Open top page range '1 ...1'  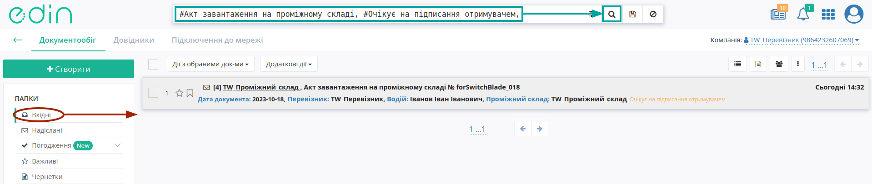pos(819,65)
